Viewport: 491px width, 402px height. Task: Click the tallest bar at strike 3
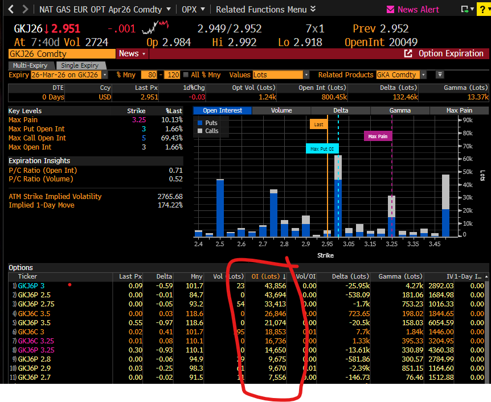point(338,196)
